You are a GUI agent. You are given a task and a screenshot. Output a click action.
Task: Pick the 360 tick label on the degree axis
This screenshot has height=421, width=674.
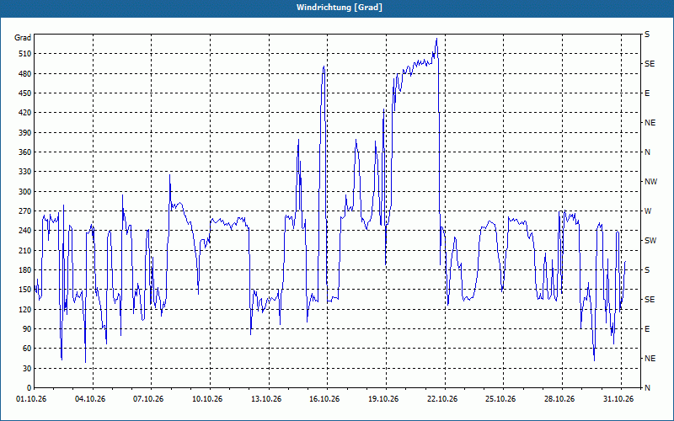coord(25,152)
